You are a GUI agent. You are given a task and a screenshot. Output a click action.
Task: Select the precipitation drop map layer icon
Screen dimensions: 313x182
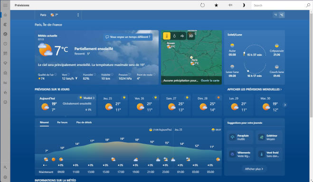click(x=174, y=36)
